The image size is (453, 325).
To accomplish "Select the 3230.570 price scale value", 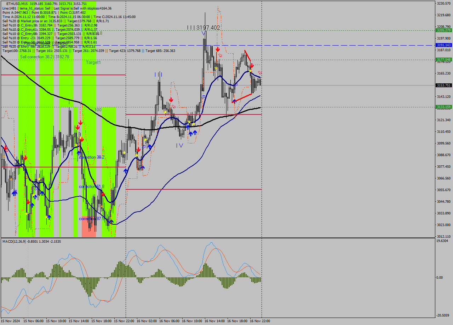I will point(443,4).
